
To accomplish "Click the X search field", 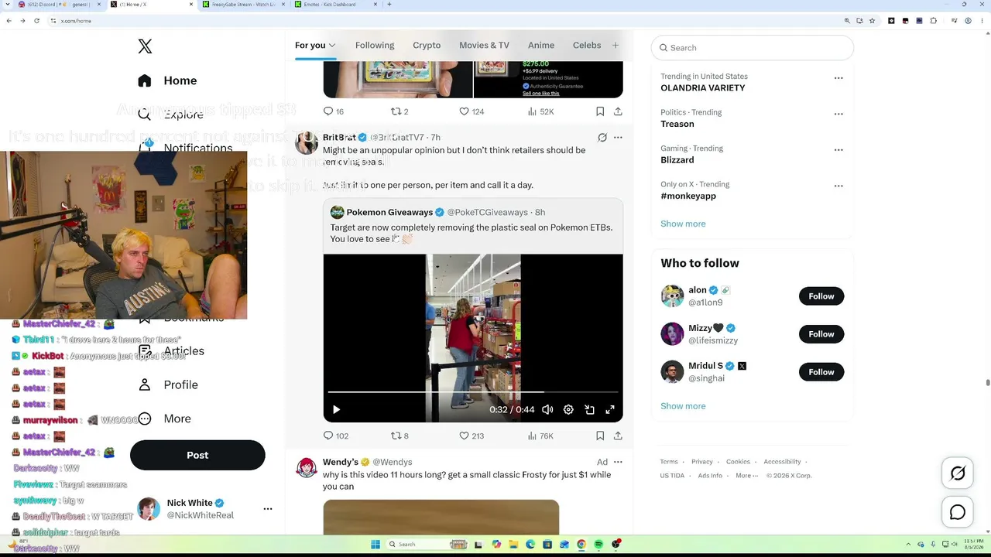I will click(x=753, y=48).
